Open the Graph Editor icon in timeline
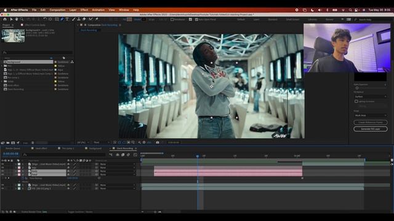394x221 pixels. (x=135, y=155)
